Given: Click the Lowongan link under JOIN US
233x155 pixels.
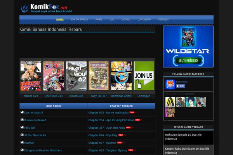Looking at the screenshot, I should tap(144, 96).
